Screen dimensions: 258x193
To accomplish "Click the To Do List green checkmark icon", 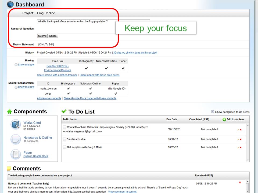I will pos(64,111).
